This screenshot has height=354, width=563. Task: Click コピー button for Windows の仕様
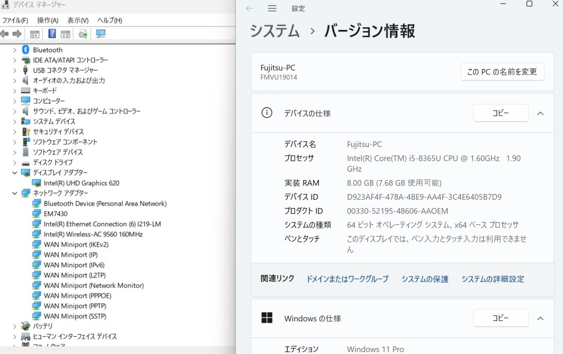(x=501, y=318)
